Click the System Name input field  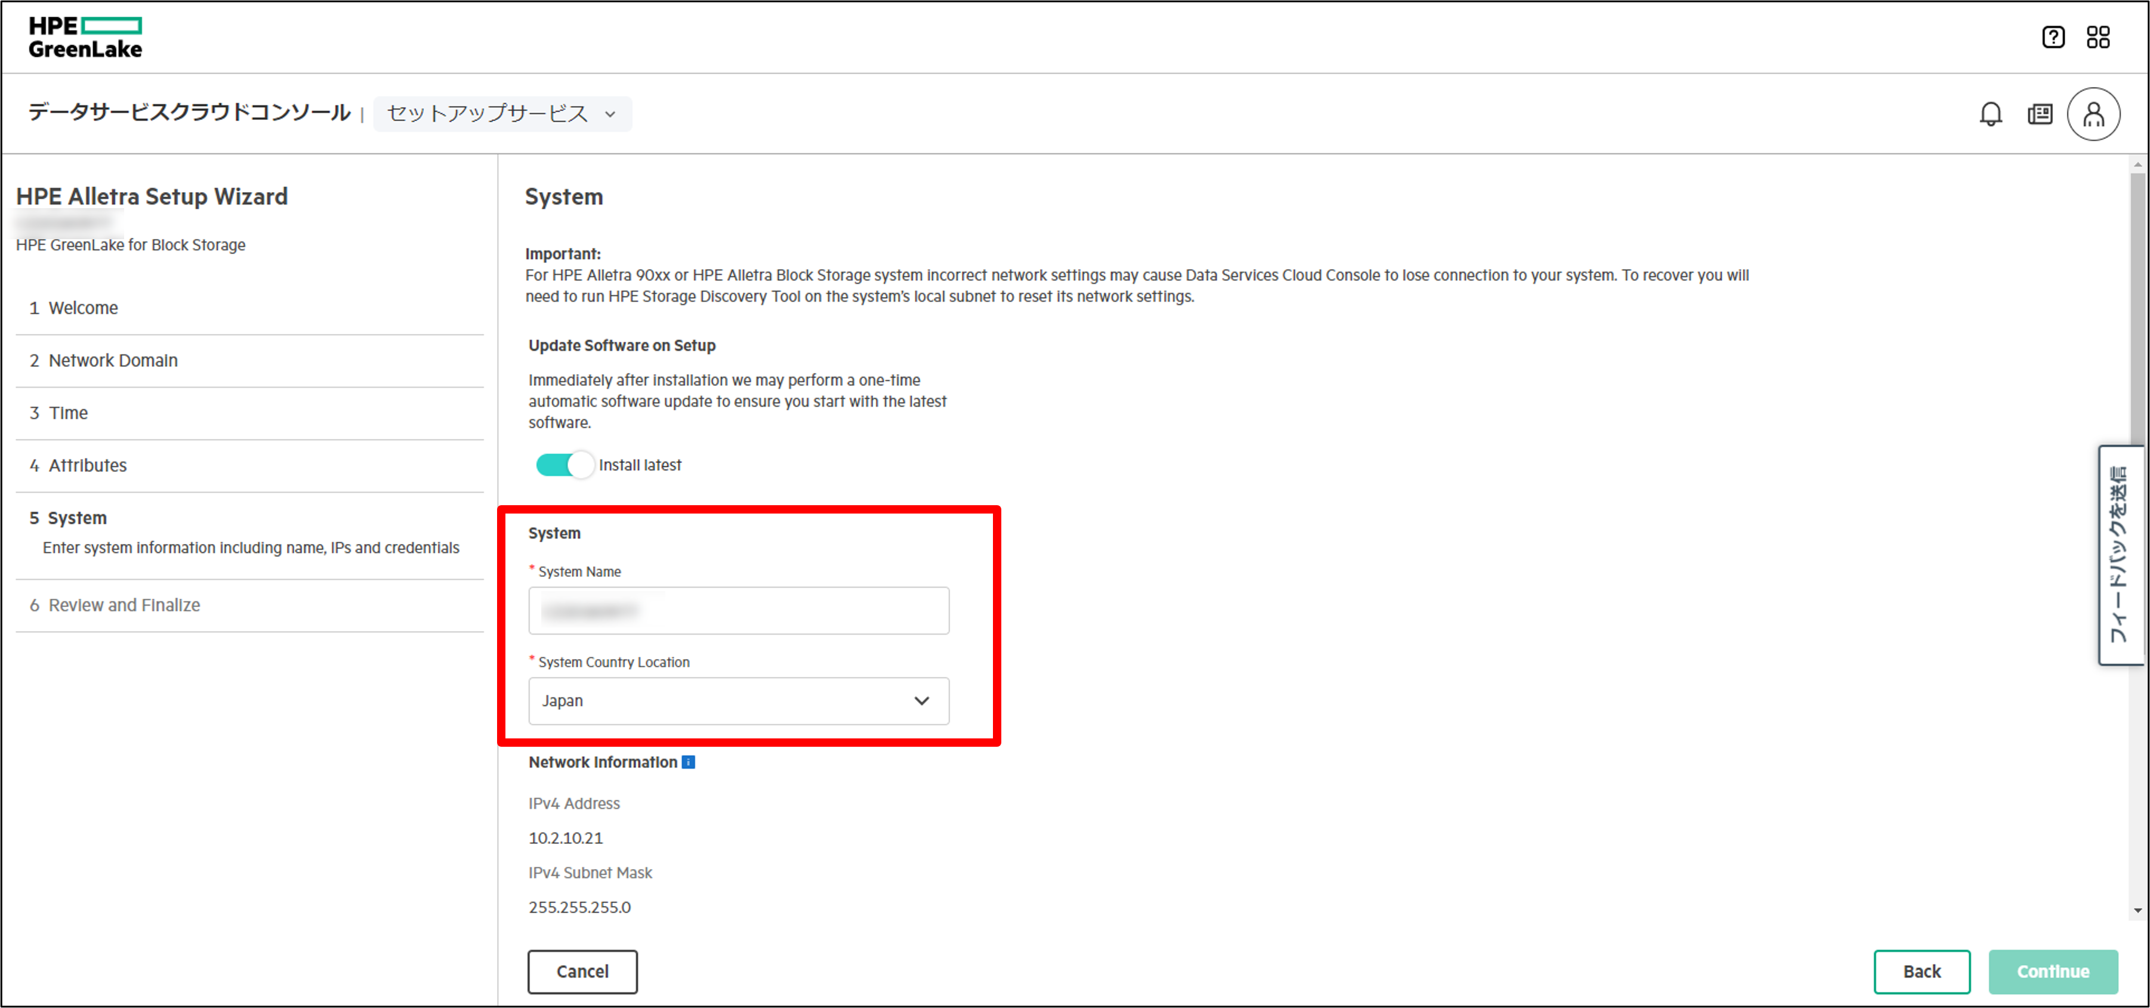click(x=739, y=611)
